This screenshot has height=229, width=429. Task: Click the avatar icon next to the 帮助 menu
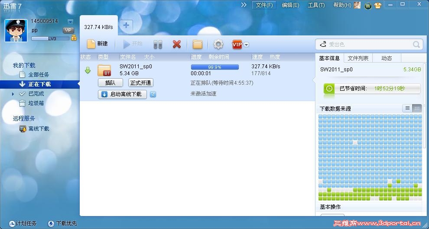[x=357, y=5]
